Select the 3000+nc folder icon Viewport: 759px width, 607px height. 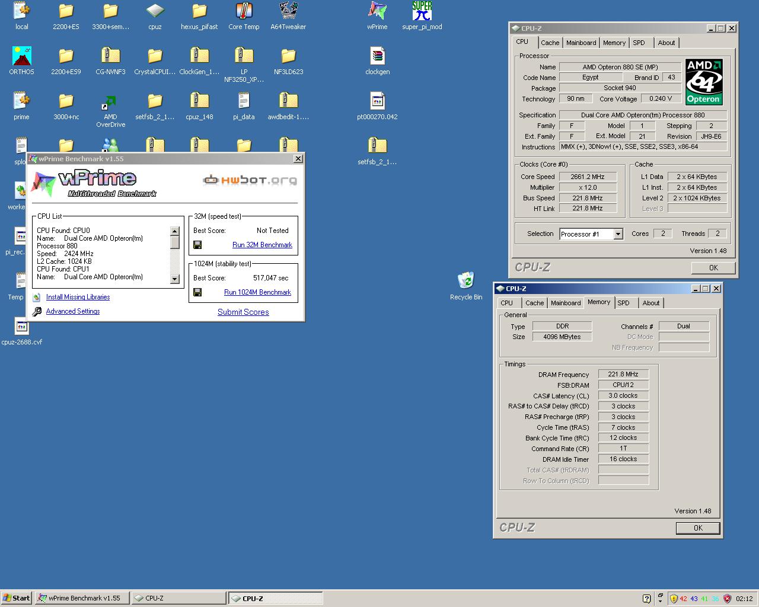(x=66, y=106)
